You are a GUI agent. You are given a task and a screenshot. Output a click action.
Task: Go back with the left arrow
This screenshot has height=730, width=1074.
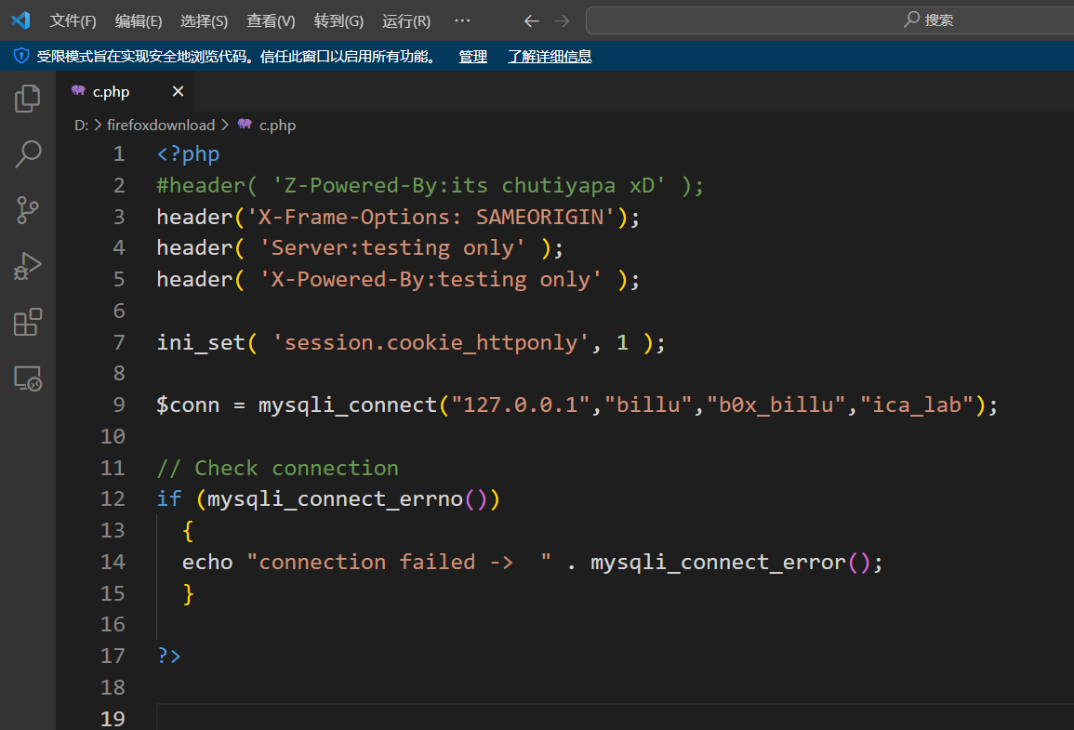pos(532,21)
